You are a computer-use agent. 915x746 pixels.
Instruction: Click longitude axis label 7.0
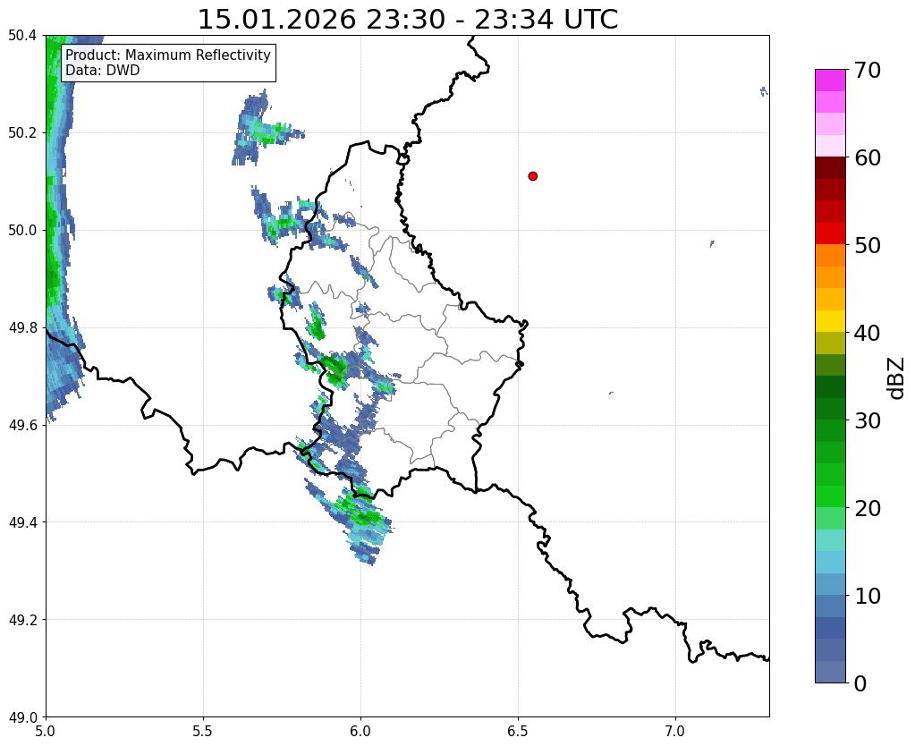675,732
